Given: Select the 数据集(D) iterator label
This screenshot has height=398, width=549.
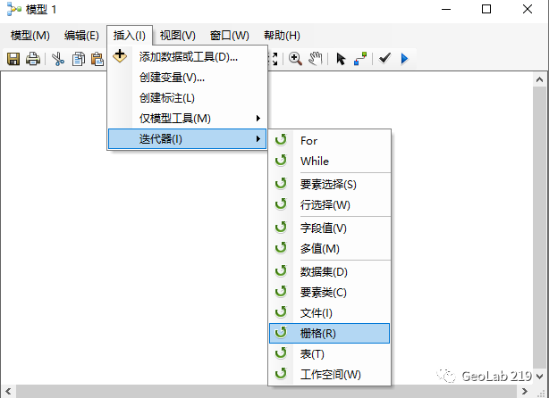Looking at the screenshot, I should tap(324, 272).
